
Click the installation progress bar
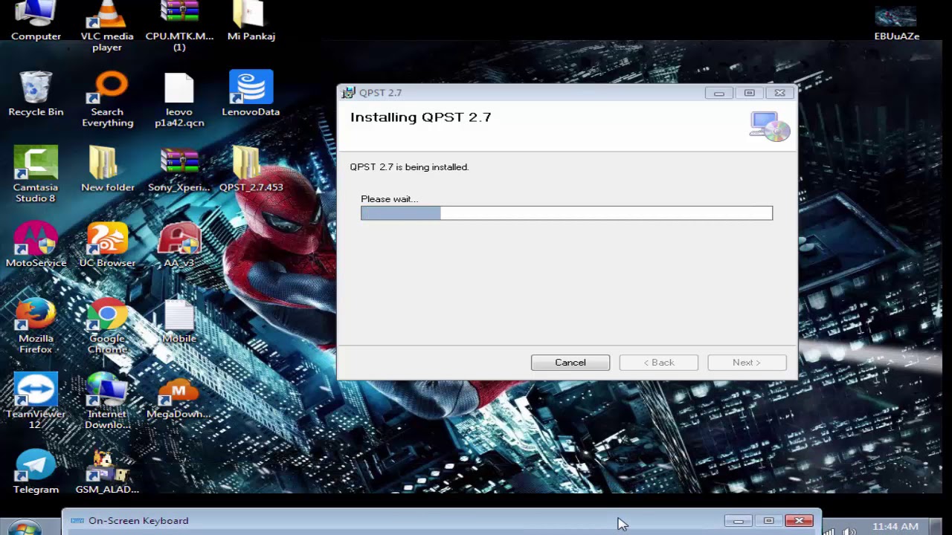coord(567,213)
